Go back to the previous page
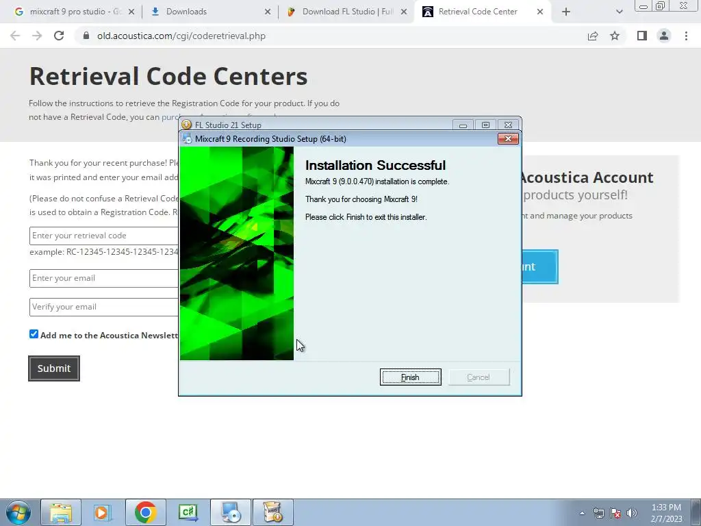 [15, 36]
